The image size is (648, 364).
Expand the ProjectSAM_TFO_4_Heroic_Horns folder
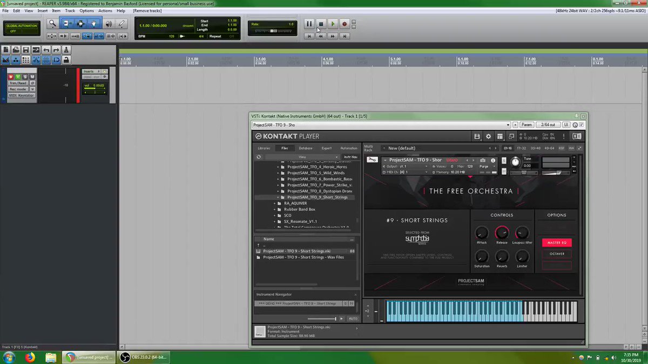278,167
